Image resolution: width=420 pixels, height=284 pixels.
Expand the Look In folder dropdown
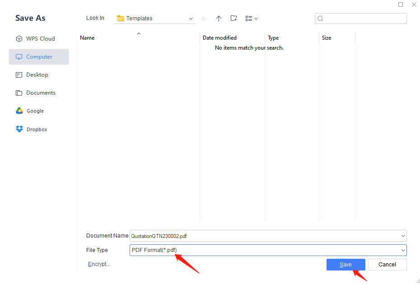click(x=191, y=18)
